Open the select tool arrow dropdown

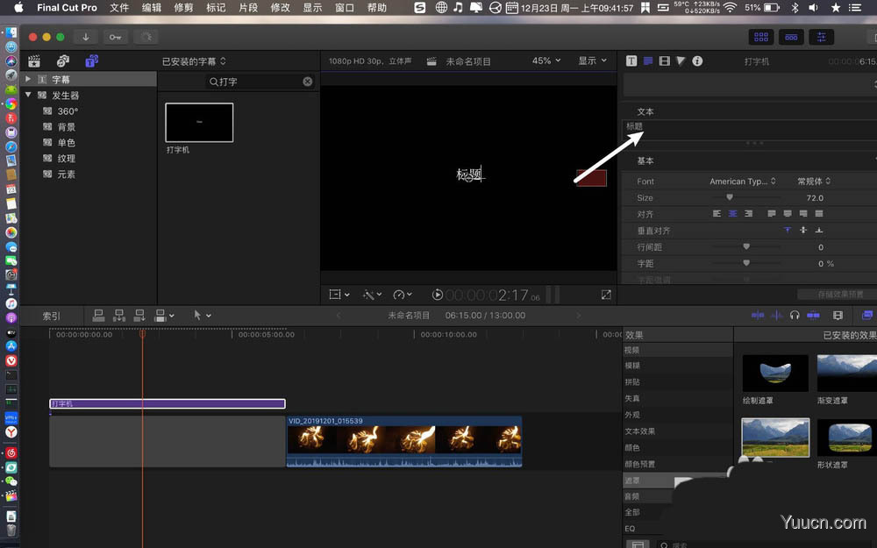coord(202,316)
